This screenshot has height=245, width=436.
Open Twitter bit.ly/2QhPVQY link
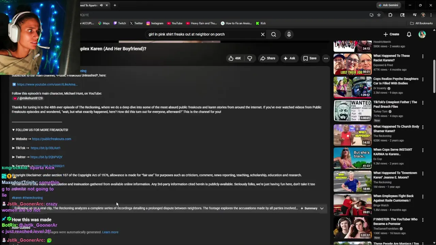(x=46, y=157)
